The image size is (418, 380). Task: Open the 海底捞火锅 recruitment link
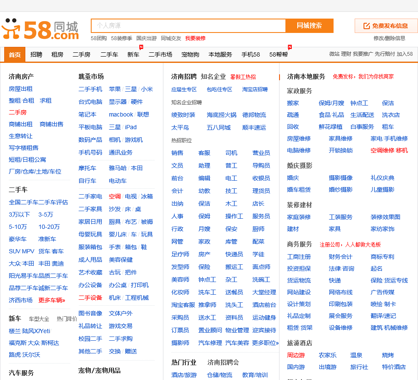pos(222,115)
